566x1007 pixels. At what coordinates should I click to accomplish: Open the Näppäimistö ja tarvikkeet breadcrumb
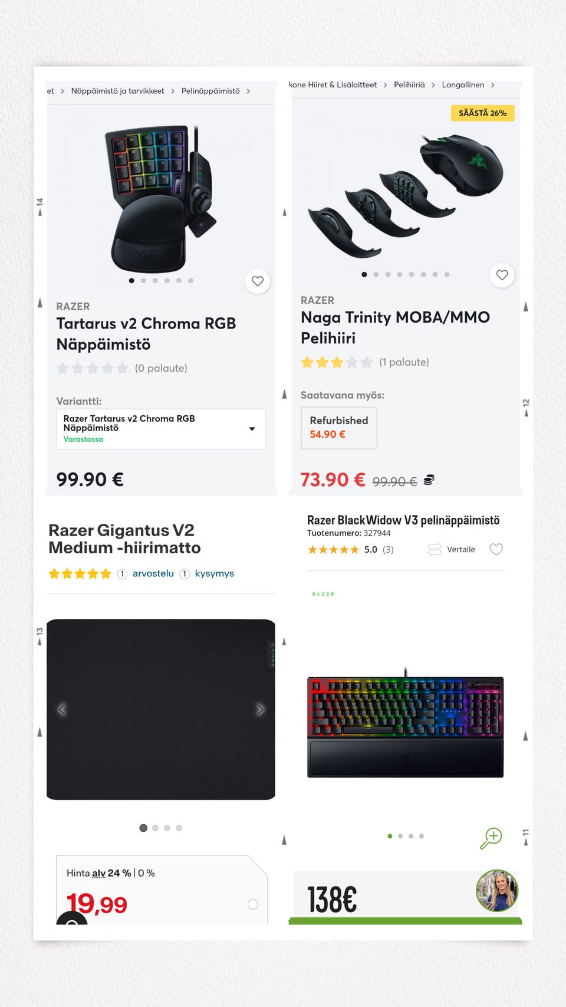(117, 91)
